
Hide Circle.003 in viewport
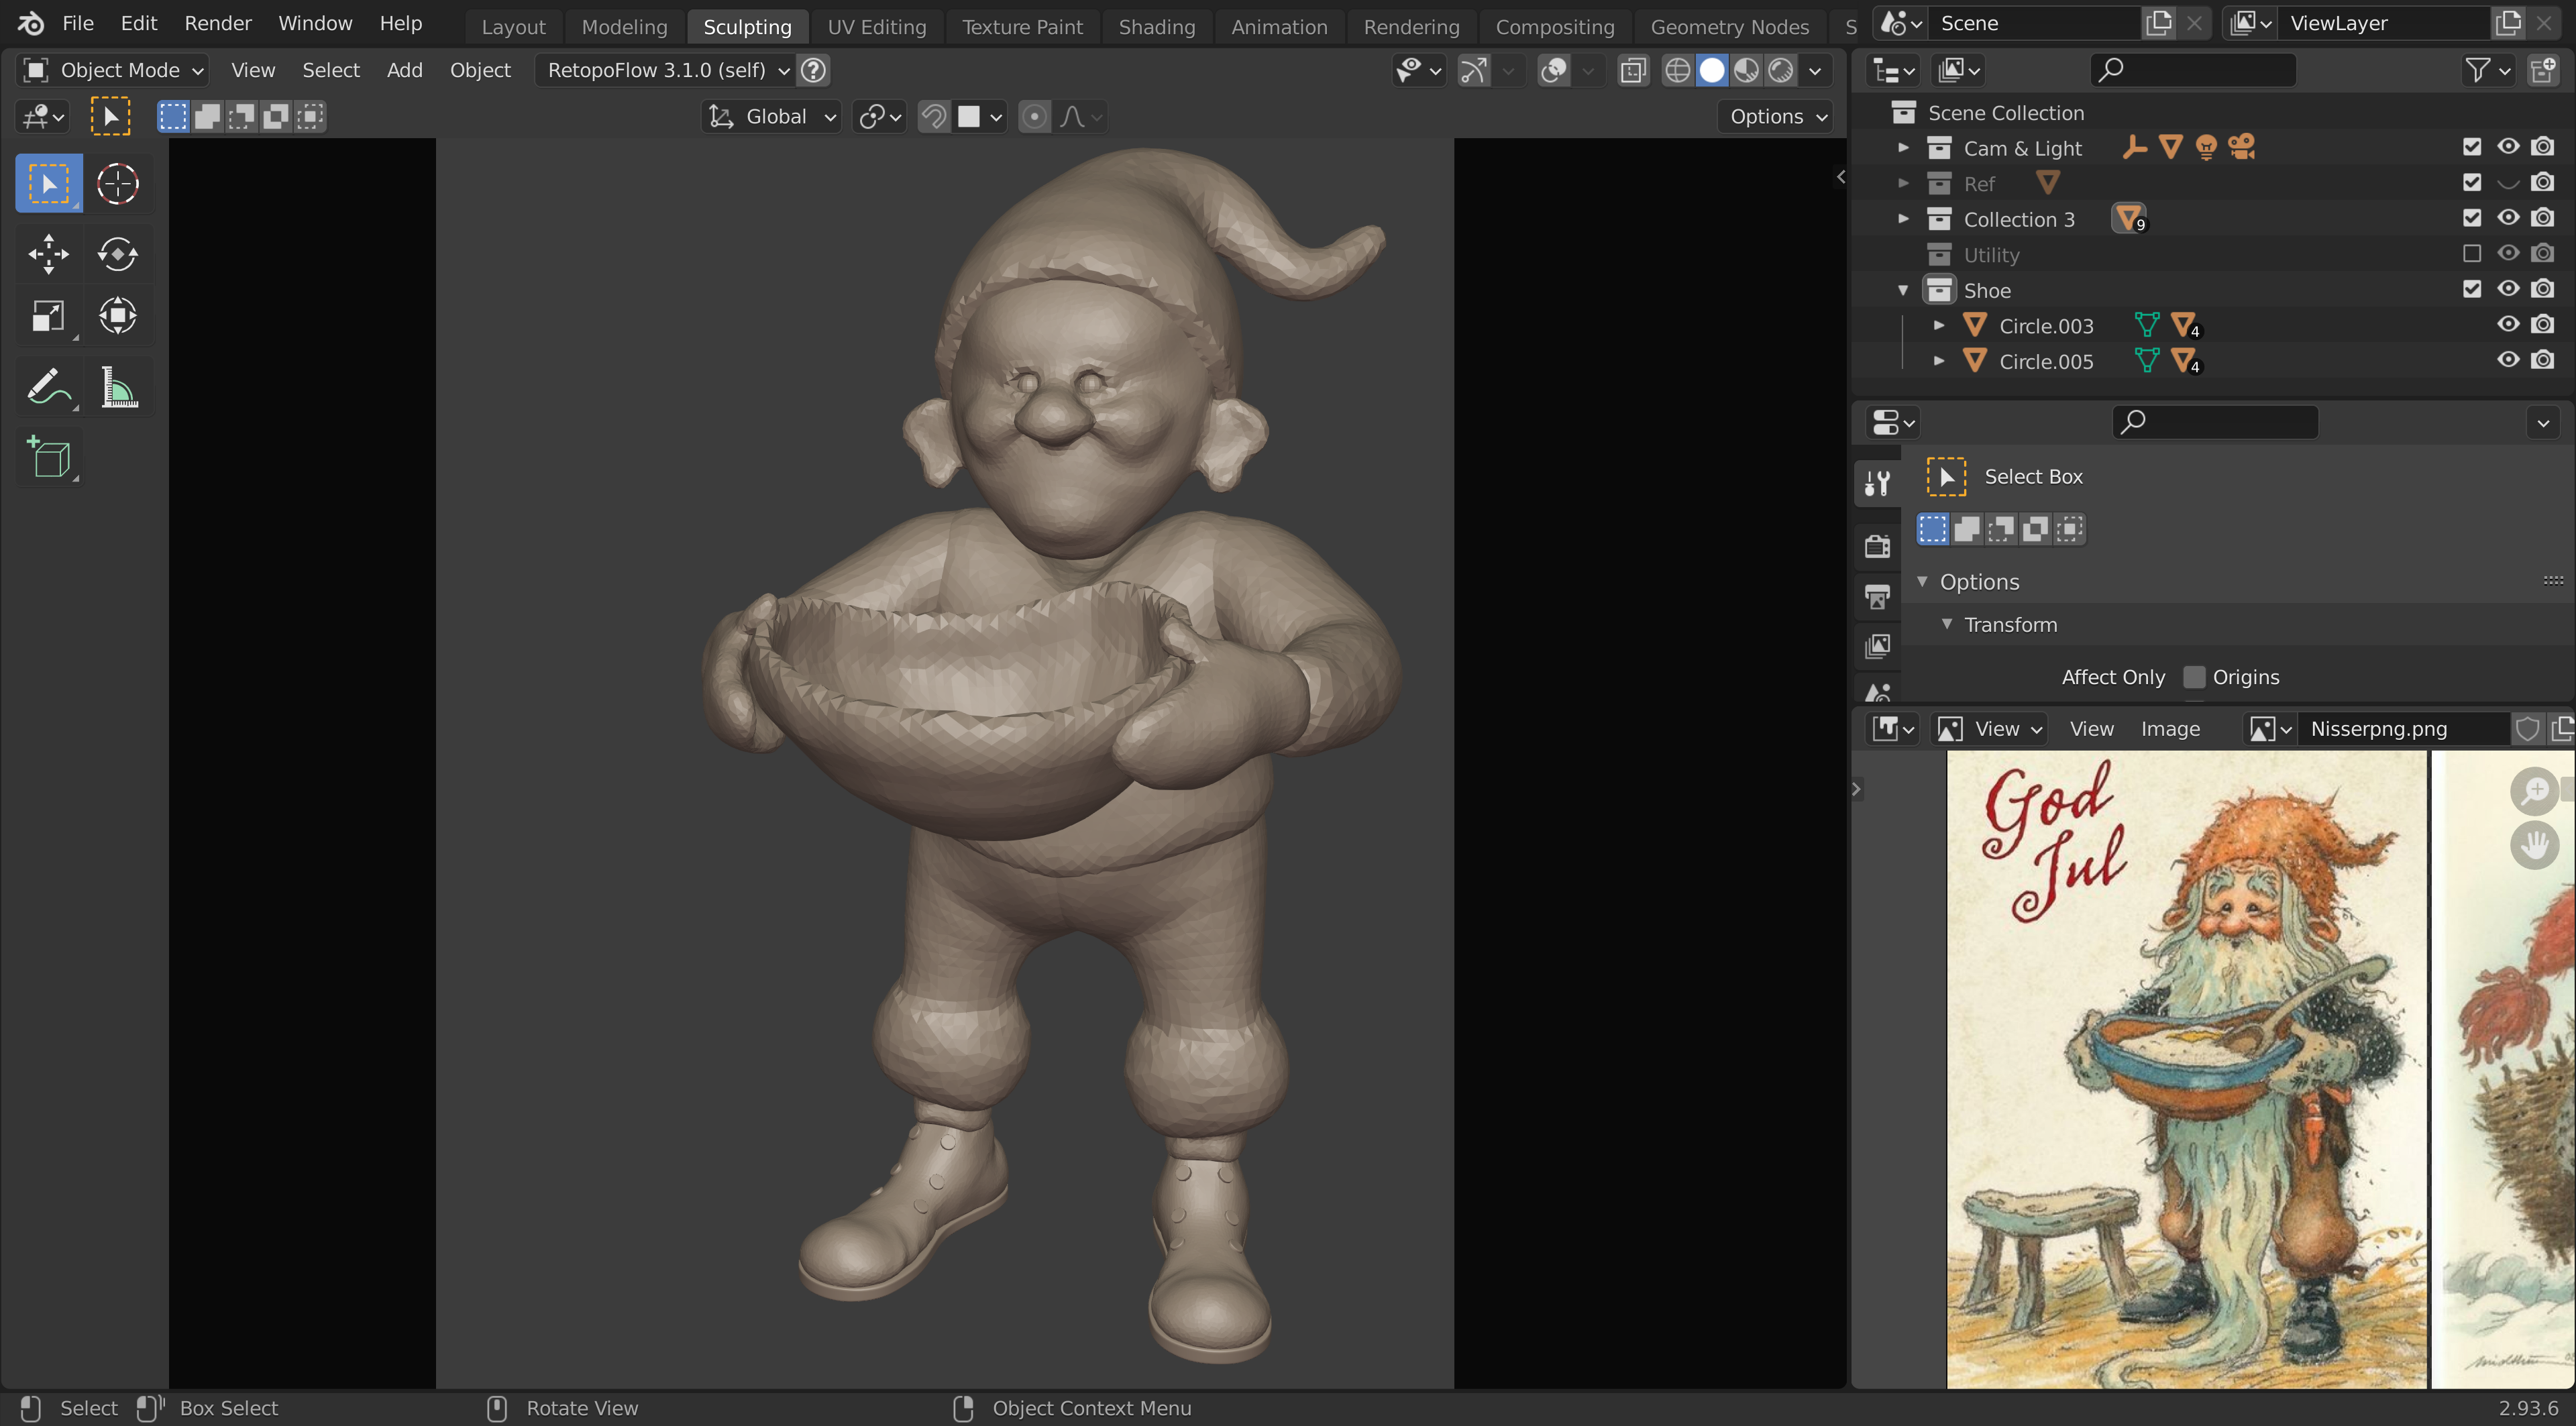click(x=2507, y=325)
